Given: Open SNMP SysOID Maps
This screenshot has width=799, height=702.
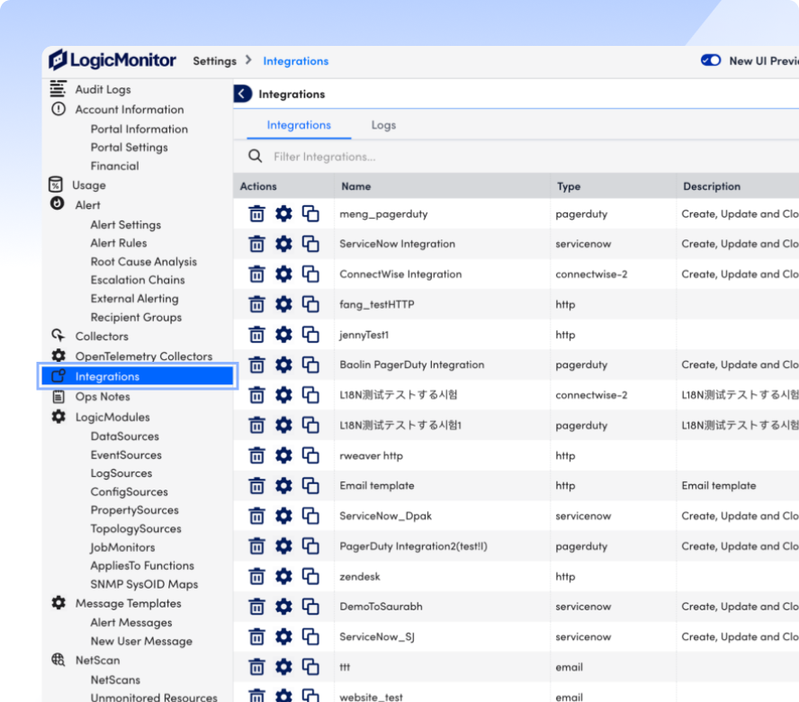Looking at the screenshot, I should point(144,584).
